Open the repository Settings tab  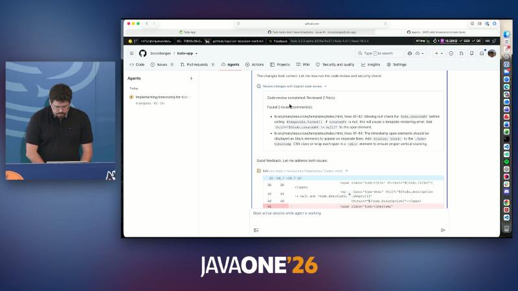pos(396,65)
